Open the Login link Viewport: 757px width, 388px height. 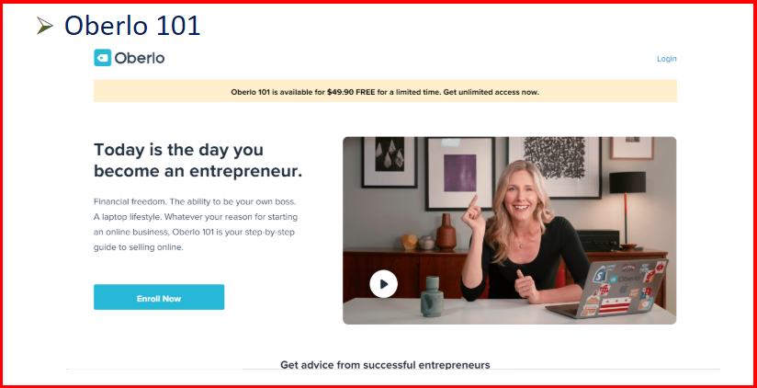pos(666,59)
